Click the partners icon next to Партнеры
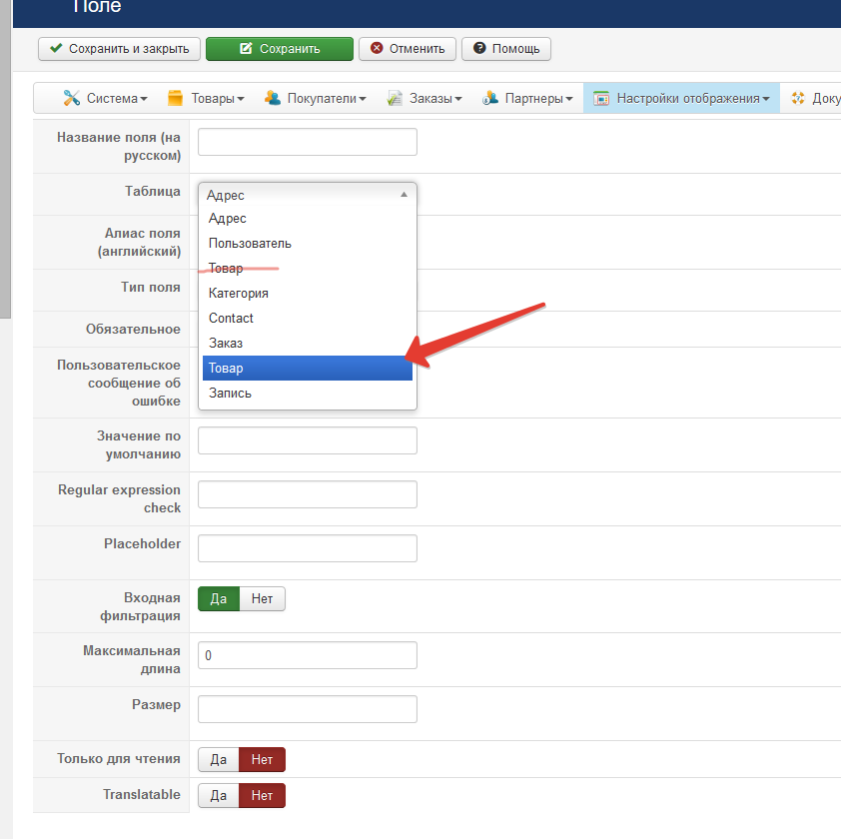The image size is (841, 839). tap(490, 98)
